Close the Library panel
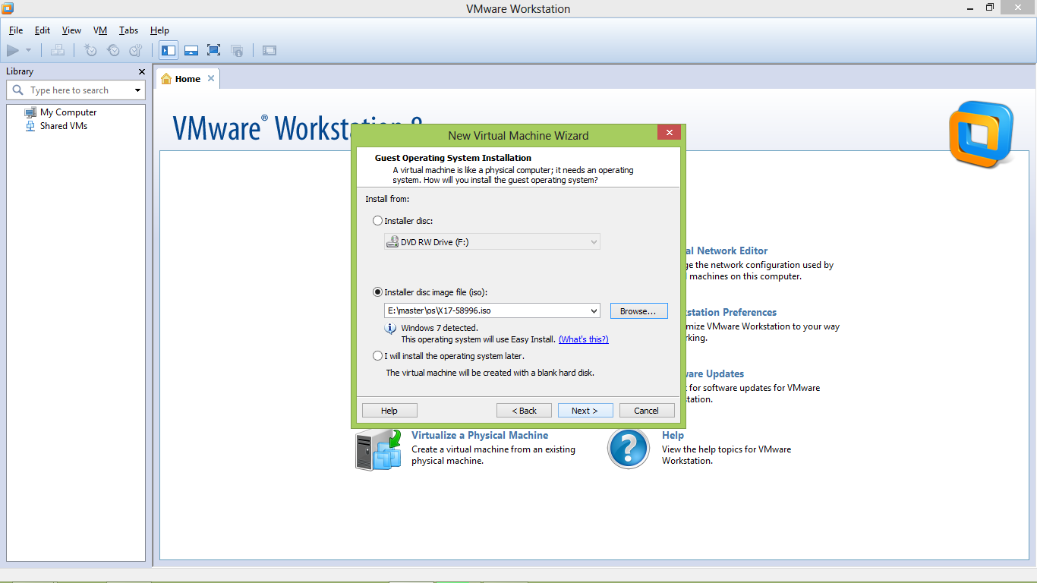This screenshot has height=583, width=1037. click(x=142, y=71)
